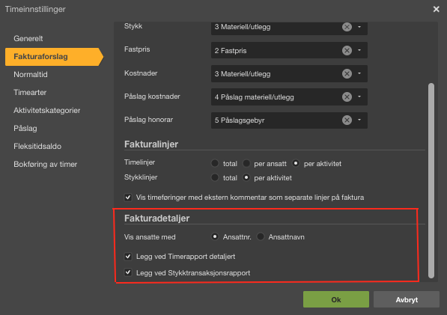Open the Påslag settings section
This screenshot has height=315, width=447.
click(25, 129)
